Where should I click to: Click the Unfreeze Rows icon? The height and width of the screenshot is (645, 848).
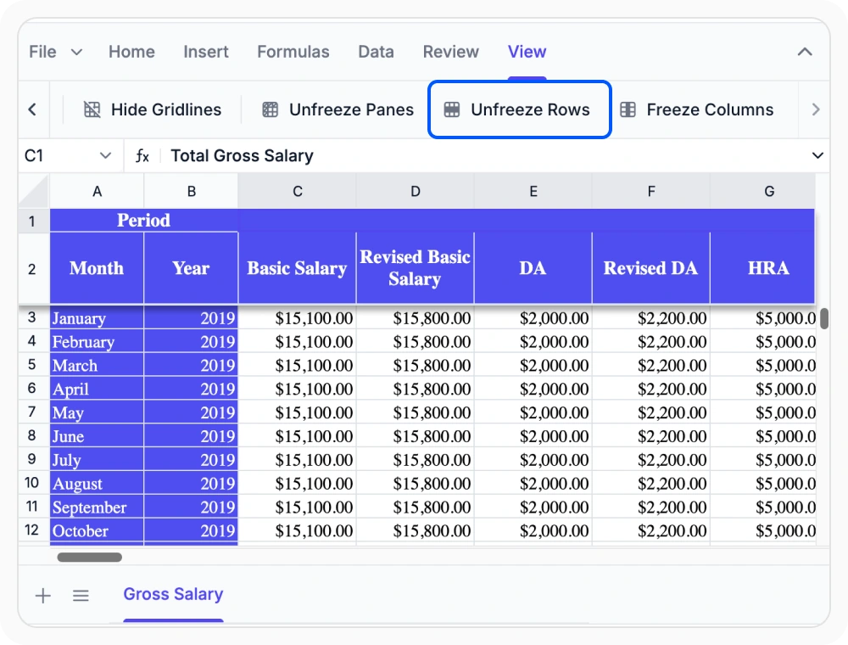coord(452,109)
